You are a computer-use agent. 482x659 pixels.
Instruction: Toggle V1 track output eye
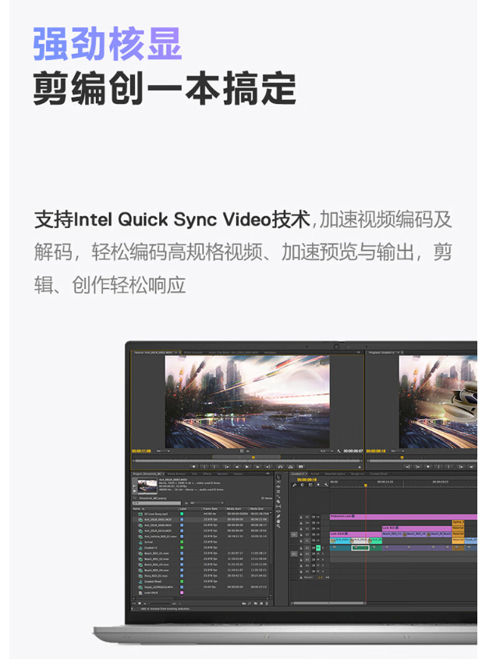click(318, 540)
